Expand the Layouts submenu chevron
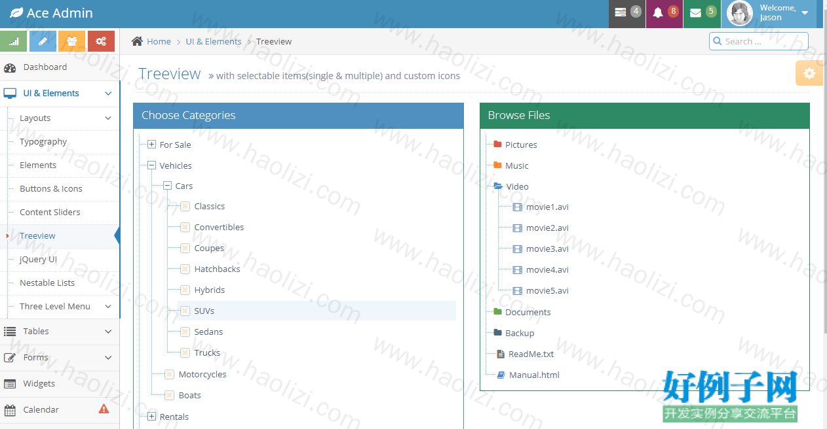 pos(108,118)
